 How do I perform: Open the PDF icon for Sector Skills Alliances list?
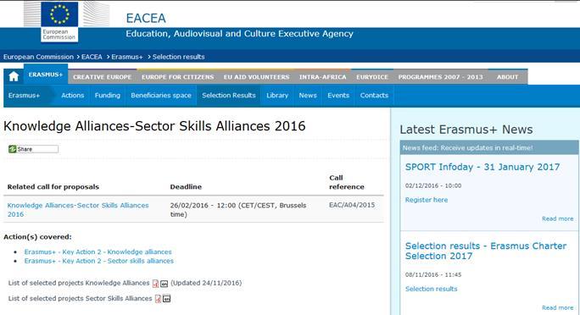pos(158,299)
